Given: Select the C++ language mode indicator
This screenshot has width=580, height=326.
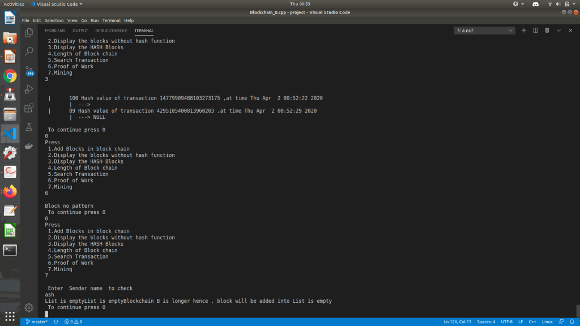Looking at the screenshot, I should pyautogui.click(x=532, y=322).
